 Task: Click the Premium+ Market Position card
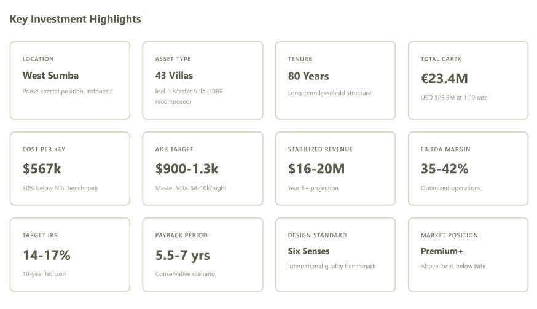[x=468, y=254]
